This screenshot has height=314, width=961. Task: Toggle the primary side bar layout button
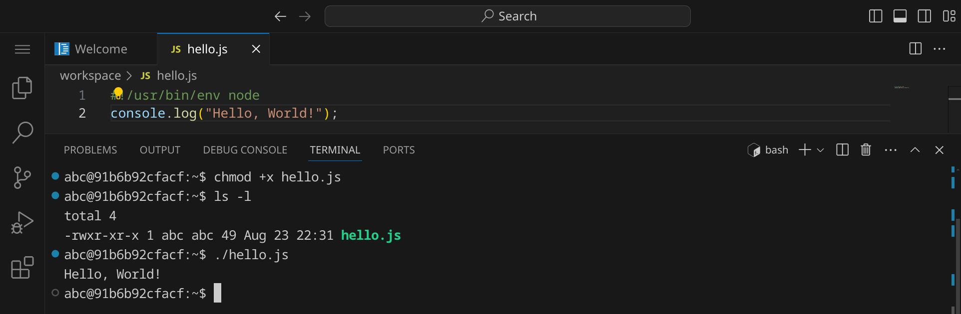pos(876,16)
